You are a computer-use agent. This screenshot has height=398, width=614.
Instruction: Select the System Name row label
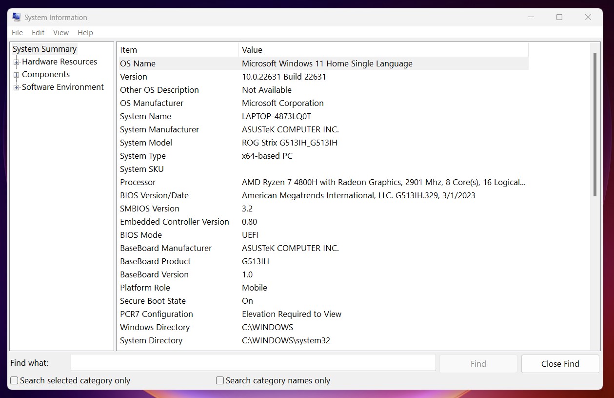pyautogui.click(x=145, y=116)
